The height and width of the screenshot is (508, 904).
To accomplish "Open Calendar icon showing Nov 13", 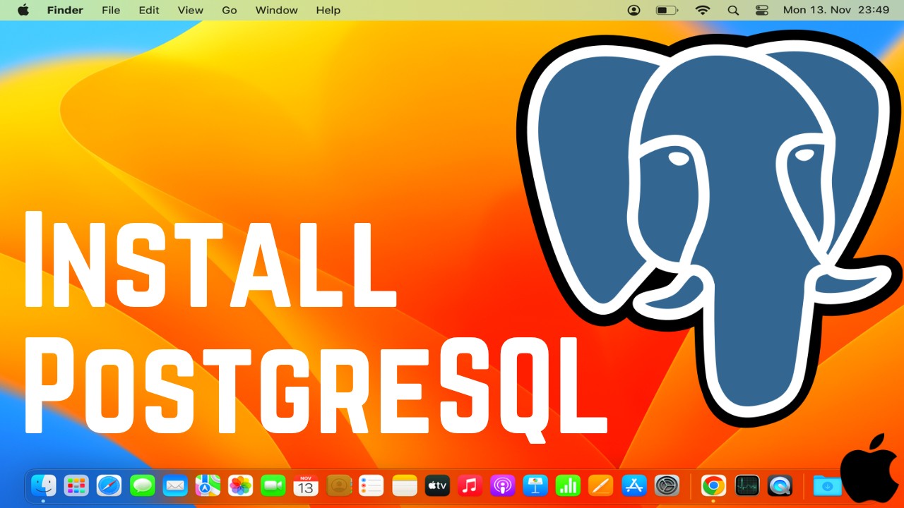I will [306, 485].
